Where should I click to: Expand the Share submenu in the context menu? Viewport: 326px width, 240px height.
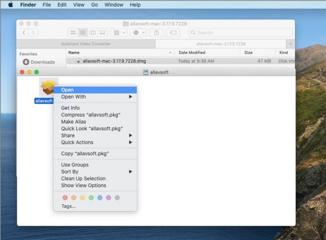click(x=95, y=135)
